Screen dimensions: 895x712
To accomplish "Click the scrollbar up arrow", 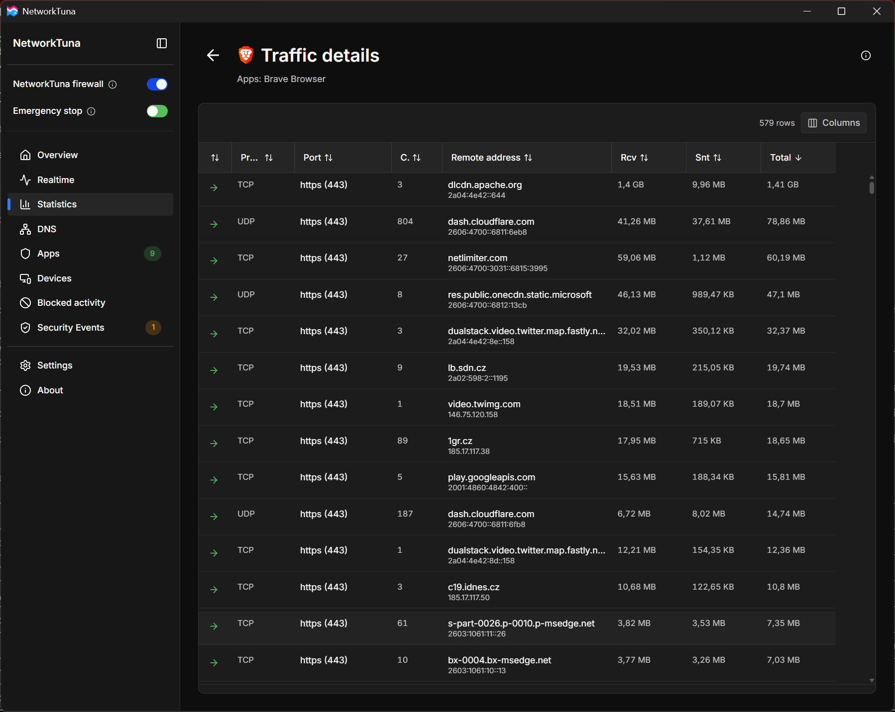I will [872, 177].
